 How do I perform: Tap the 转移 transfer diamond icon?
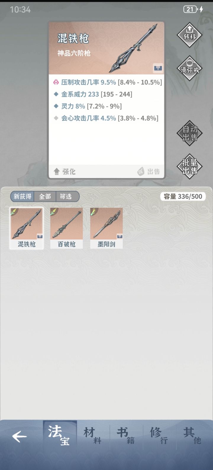point(190,35)
